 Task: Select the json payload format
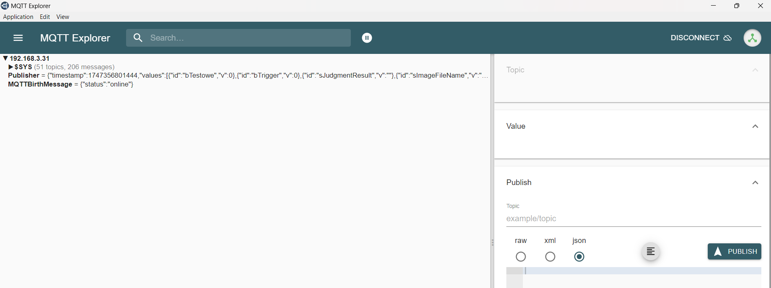579,257
